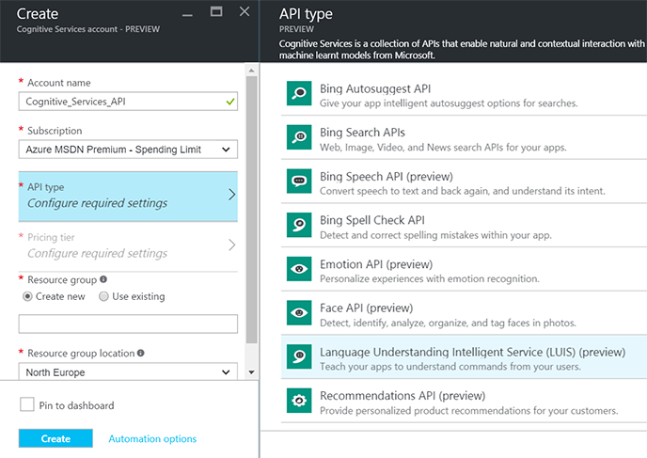Click the LUIS service icon
Image resolution: width=647 pixels, height=458 pixels.
coord(299,356)
